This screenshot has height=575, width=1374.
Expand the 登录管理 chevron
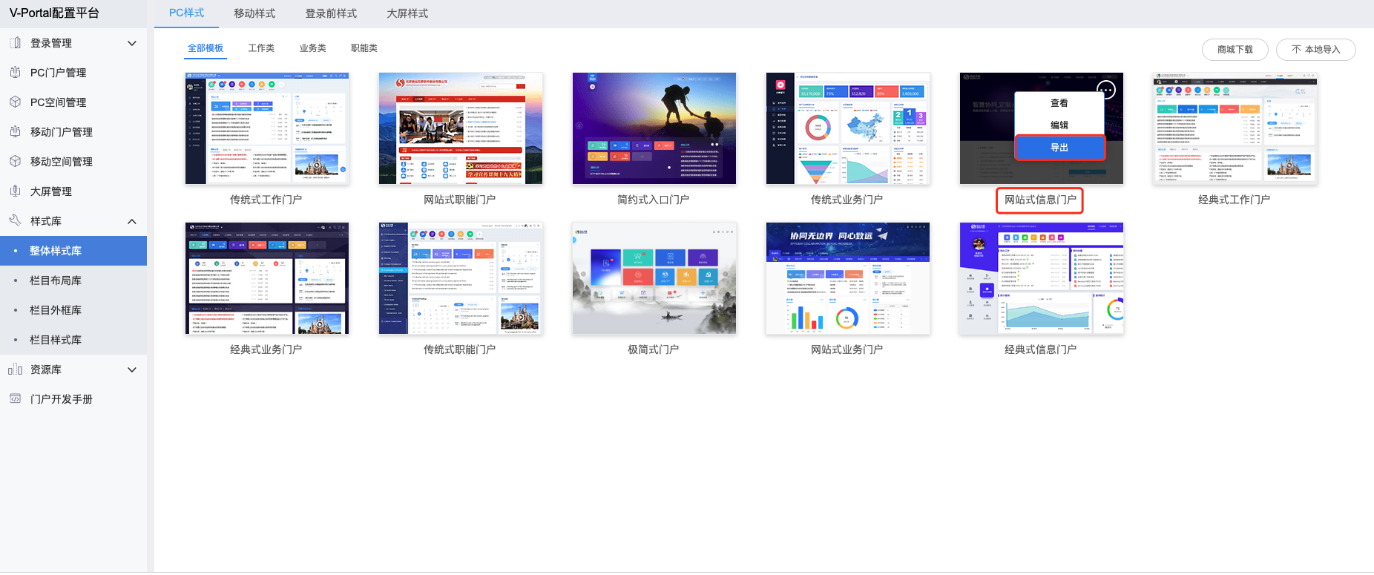pos(132,43)
